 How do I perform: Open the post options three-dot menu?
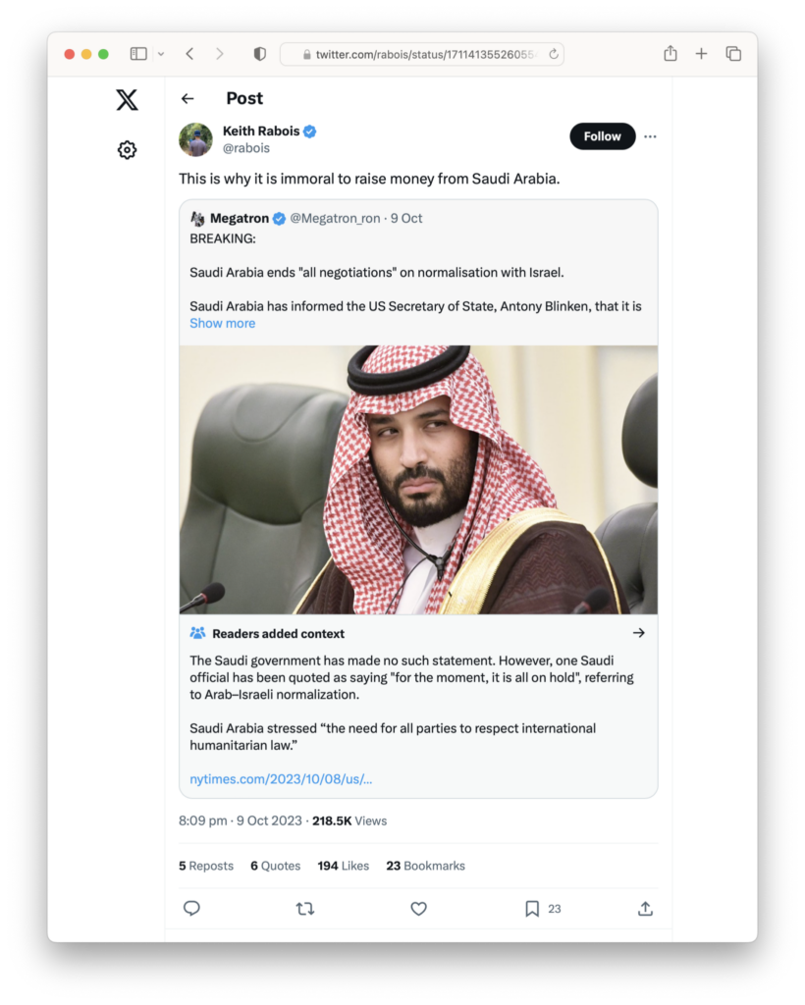click(650, 136)
